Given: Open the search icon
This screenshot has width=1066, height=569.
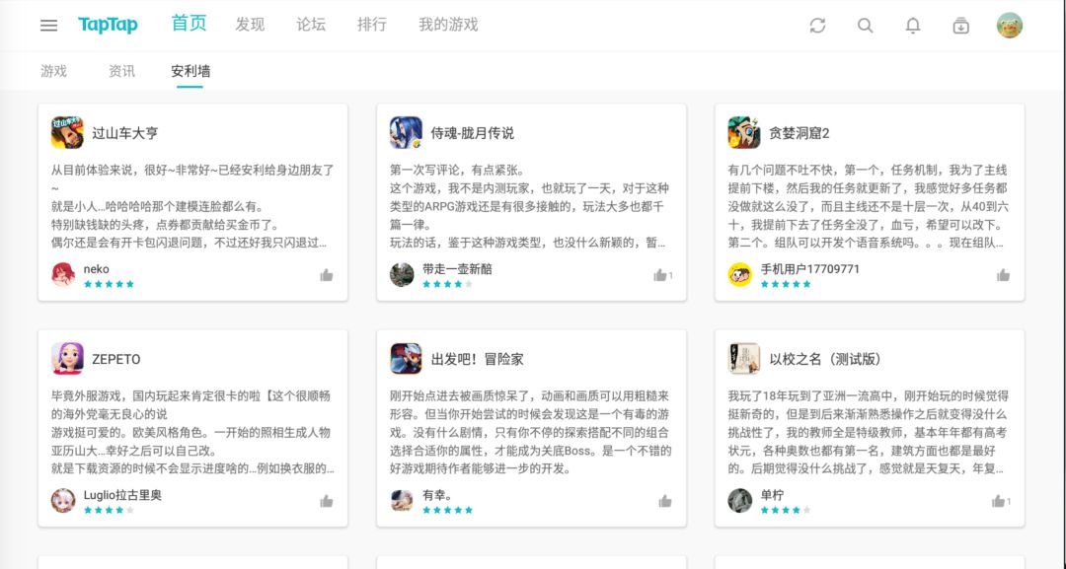Looking at the screenshot, I should click(x=865, y=25).
